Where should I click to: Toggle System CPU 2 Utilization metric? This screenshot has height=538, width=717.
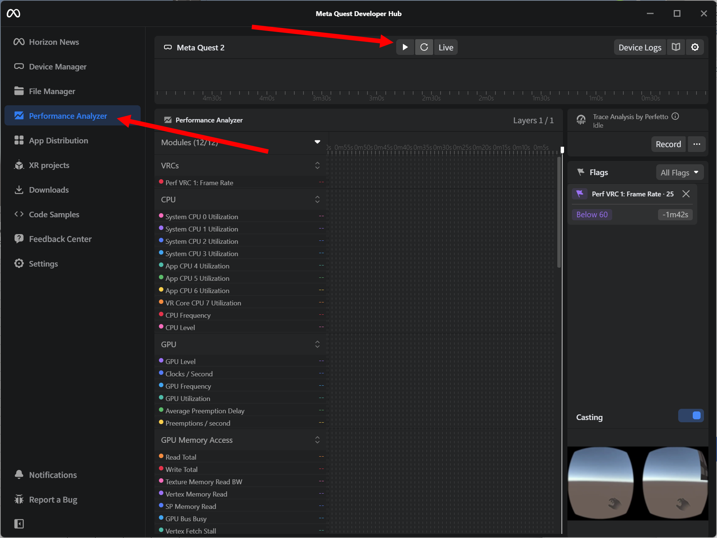pos(241,241)
